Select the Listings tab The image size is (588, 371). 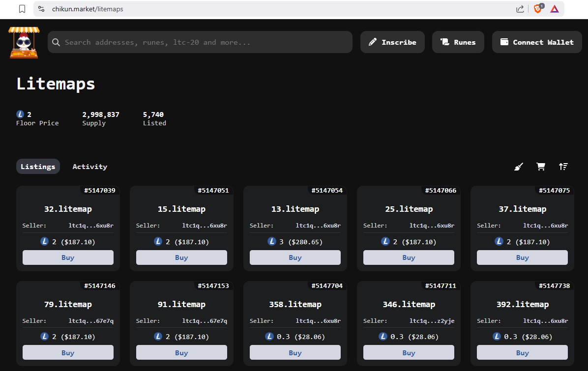[38, 166]
